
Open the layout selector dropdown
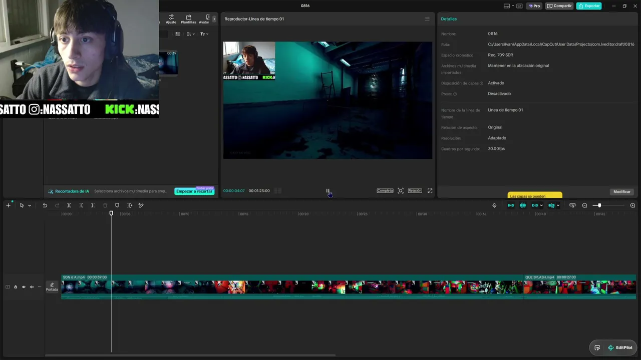pos(509,6)
